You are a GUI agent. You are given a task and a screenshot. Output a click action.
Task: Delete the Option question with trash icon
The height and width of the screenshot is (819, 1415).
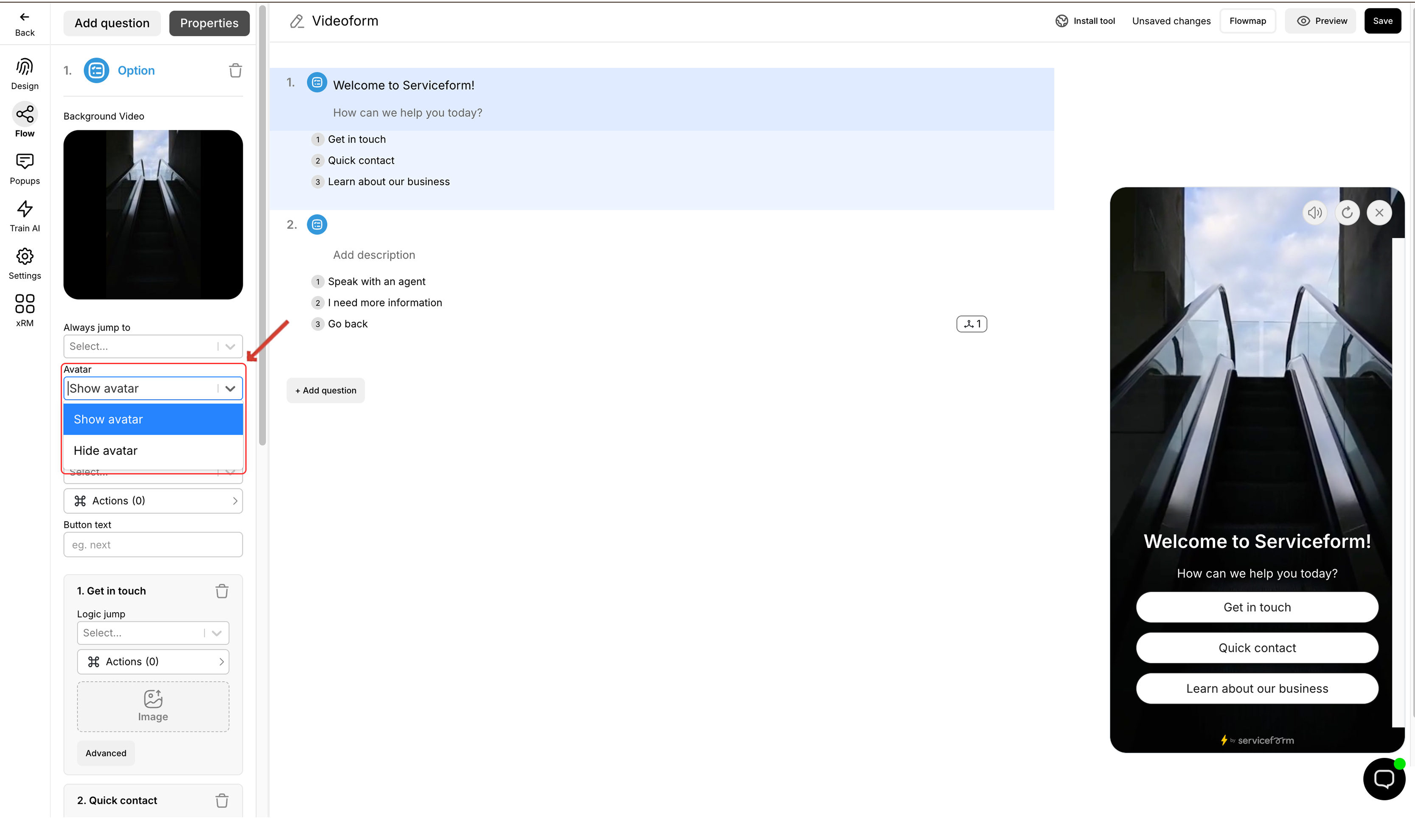click(x=235, y=70)
